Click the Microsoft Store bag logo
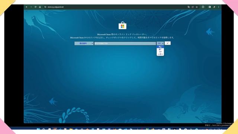238x134 pixels. (x=122, y=25)
